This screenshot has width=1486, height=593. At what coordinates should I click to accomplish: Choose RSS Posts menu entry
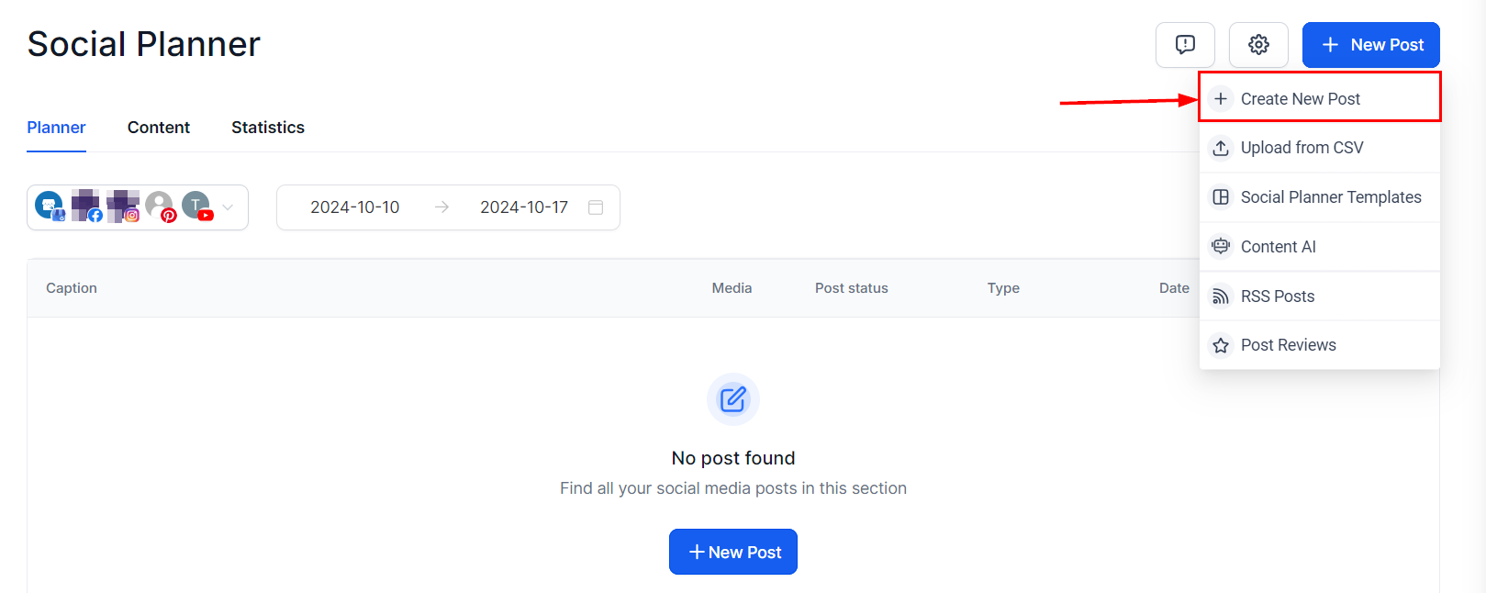tap(1277, 296)
